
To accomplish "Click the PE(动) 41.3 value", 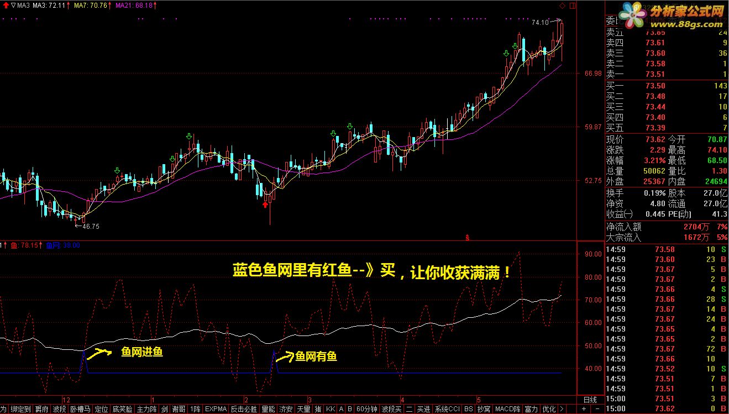I will click(720, 214).
